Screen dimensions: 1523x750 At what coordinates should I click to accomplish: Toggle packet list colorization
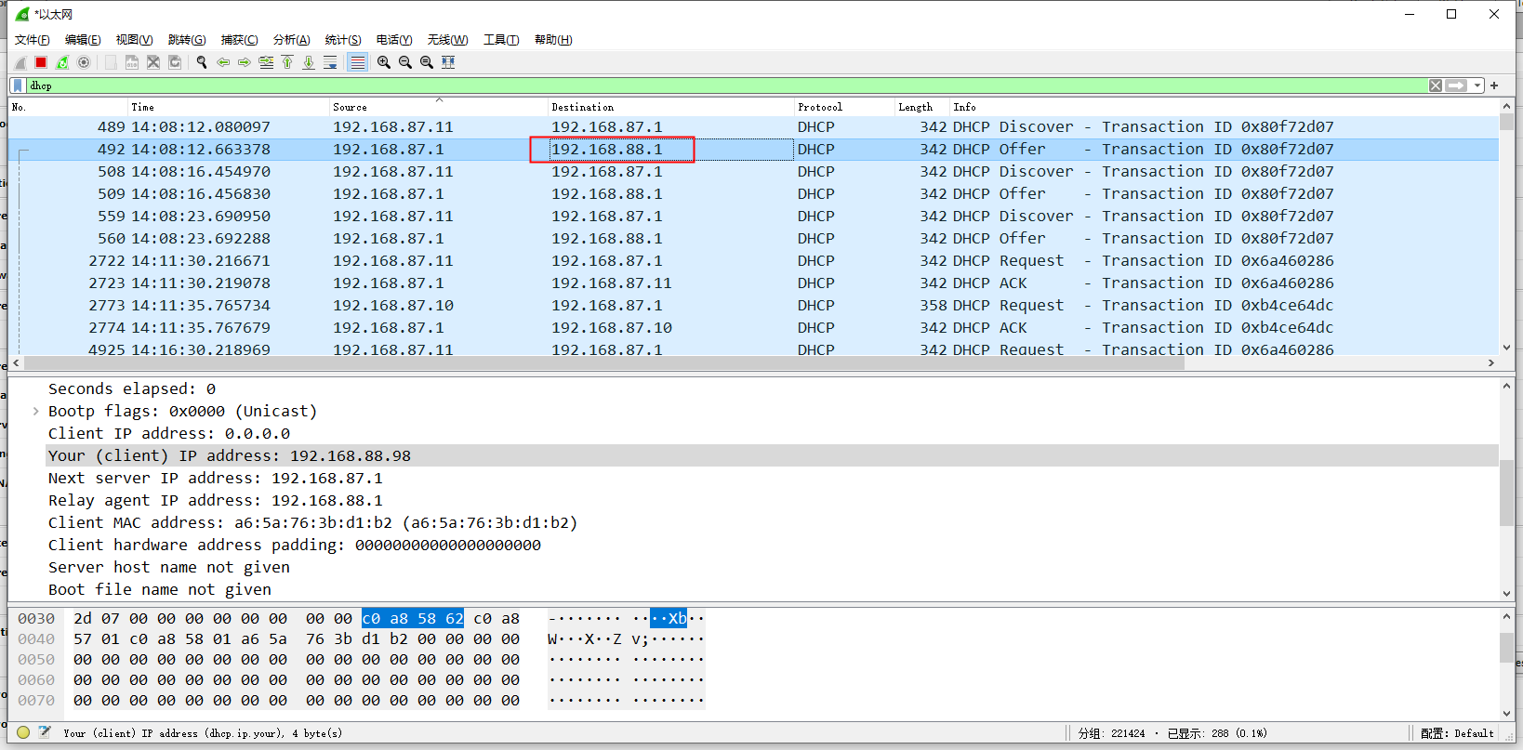click(357, 62)
